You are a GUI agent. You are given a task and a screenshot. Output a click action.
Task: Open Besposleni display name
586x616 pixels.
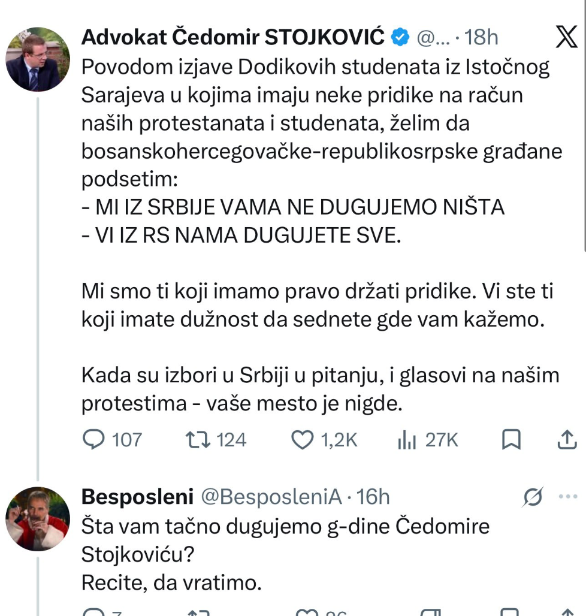click(137, 497)
